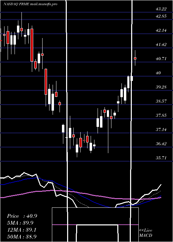Click the 43.22 price level label

pos(161,9)
